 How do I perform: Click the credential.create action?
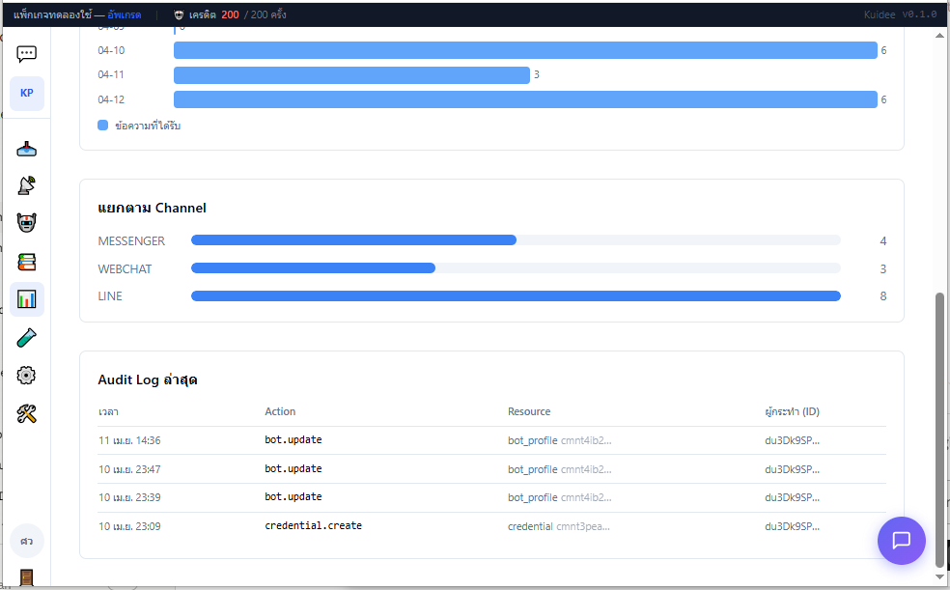[313, 526]
